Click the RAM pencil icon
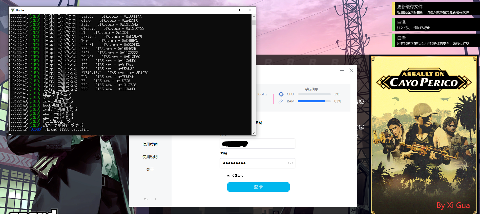Viewport: 480px width, 214px height. click(x=281, y=101)
